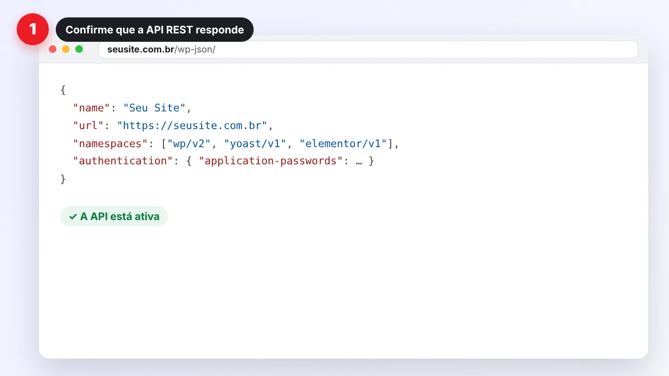669x376 pixels.
Task: Click the "authentication" JSON key
Action: point(123,161)
